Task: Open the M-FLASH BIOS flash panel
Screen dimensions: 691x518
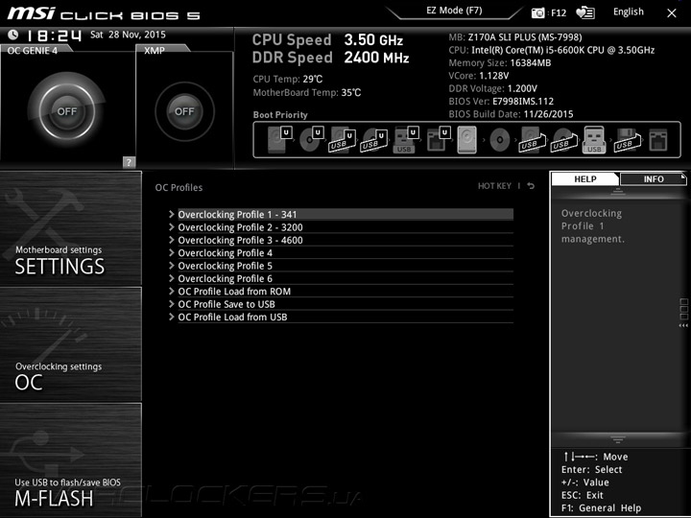Action: pos(71,460)
